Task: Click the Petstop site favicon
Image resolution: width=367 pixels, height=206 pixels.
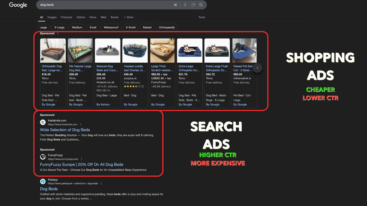Action: pyautogui.click(x=43, y=181)
